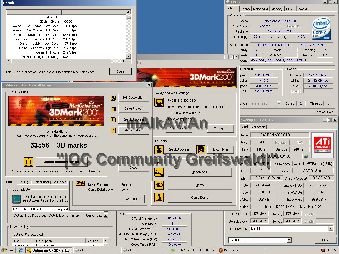Screen dimensions: 339x254
Task: Click the Close button in the Details window
Action: coord(120,71)
